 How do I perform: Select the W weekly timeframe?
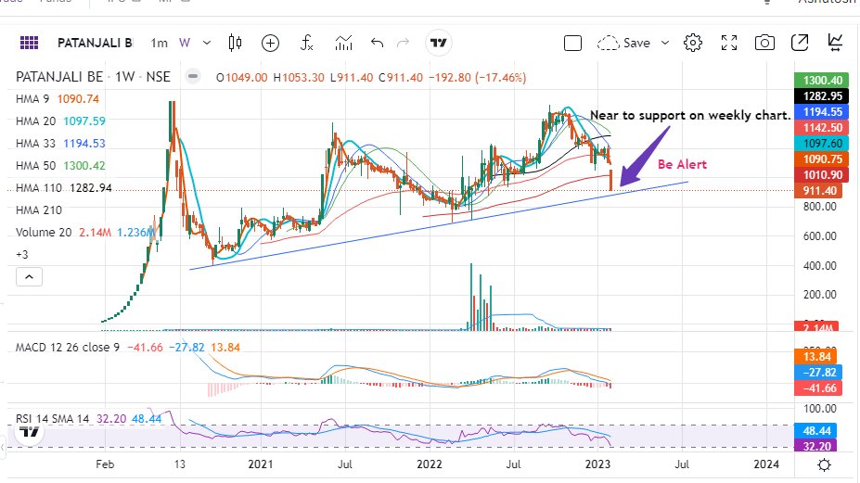point(185,43)
